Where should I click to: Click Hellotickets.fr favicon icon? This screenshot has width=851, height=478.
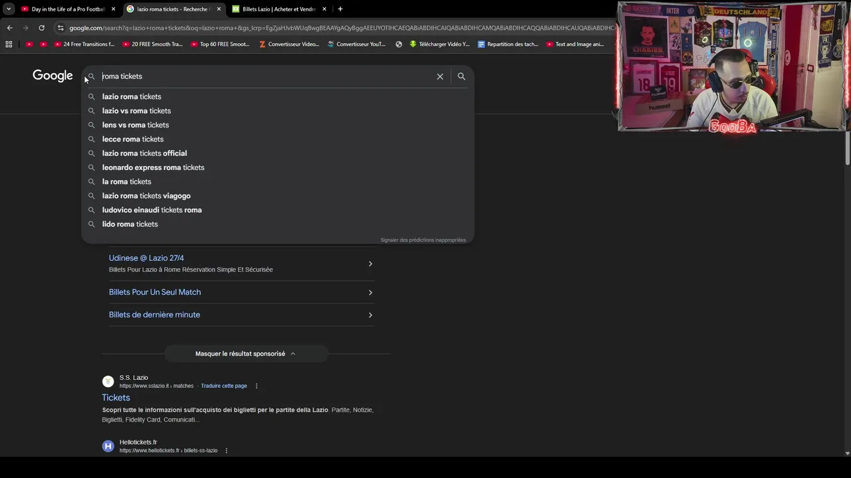click(x=108, y=446)
